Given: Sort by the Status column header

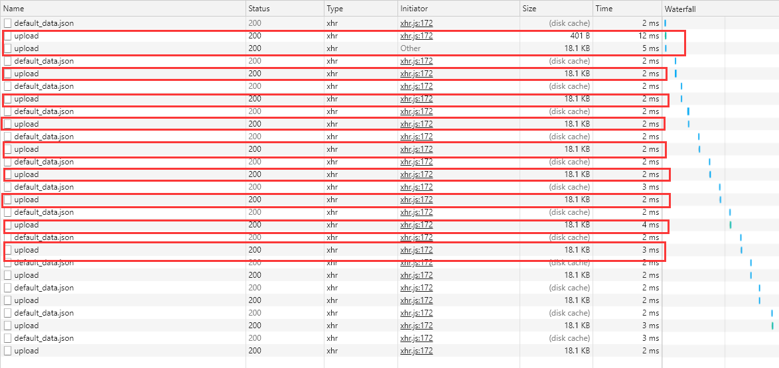Looking at the screenshot, I should [259, 9].
